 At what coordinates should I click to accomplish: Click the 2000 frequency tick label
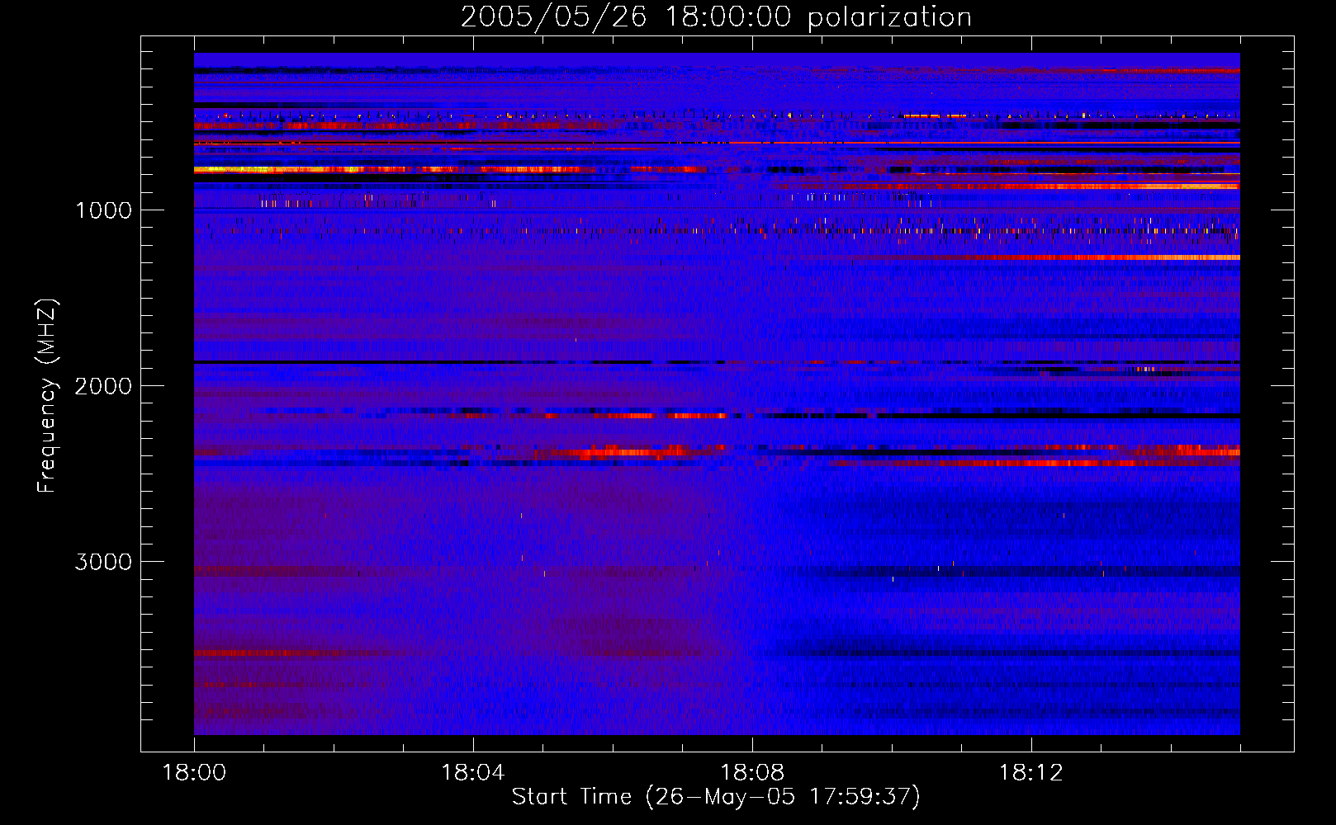(103, 386)
